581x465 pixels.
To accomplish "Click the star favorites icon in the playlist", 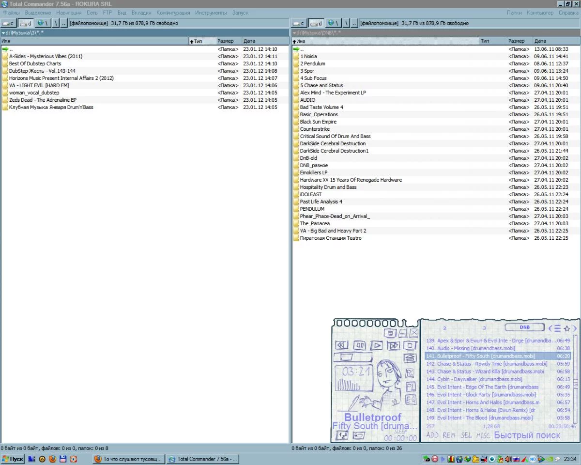I will tap(566, 328).
